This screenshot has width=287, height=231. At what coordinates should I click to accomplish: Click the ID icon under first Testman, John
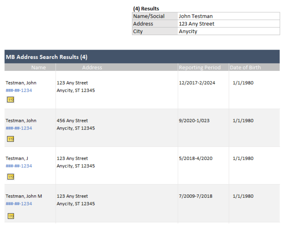pos(10,100)
